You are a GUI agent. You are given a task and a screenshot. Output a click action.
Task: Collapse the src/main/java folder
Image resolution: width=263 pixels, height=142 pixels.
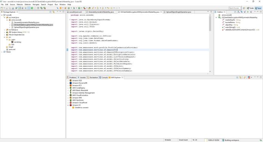point(5,18)
